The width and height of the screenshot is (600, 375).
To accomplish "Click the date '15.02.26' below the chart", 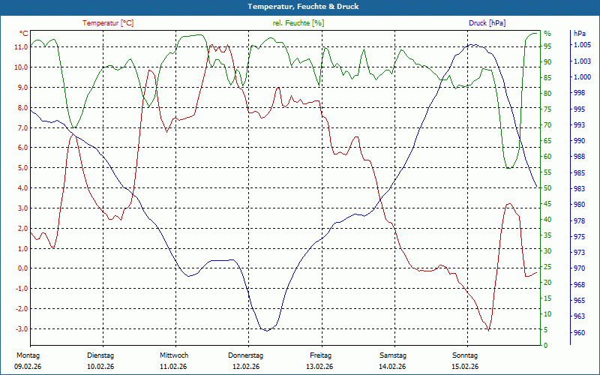I will pos(465,367).
